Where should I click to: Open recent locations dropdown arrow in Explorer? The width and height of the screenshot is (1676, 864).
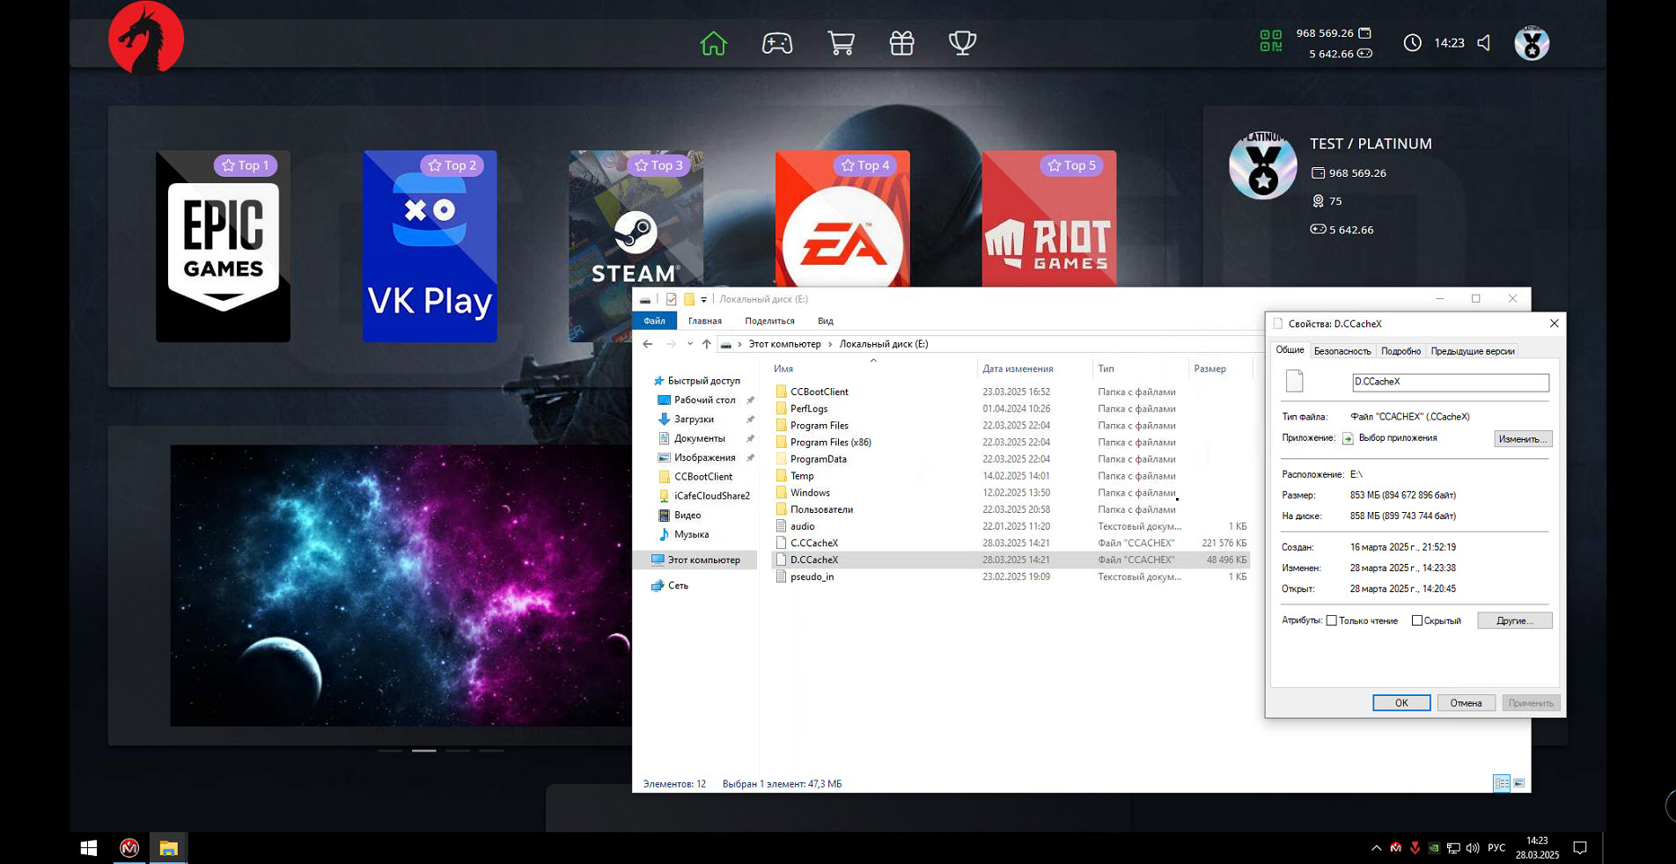[690, 344]
